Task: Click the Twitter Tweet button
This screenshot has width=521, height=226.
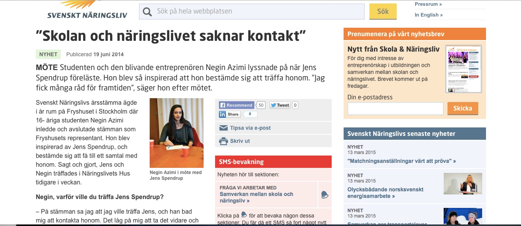Action: pos(280,105)
